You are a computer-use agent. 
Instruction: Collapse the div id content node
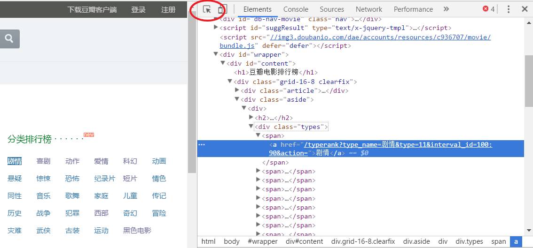[223, 63]
